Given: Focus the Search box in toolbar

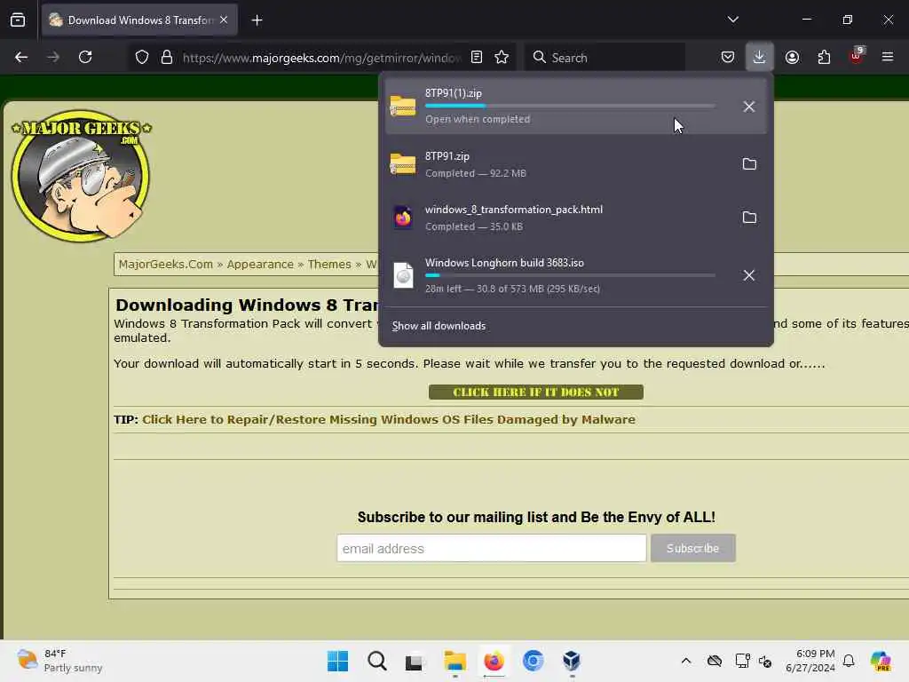Looking at the screenshot, I should pyautogui.click(x=605, y=58).
